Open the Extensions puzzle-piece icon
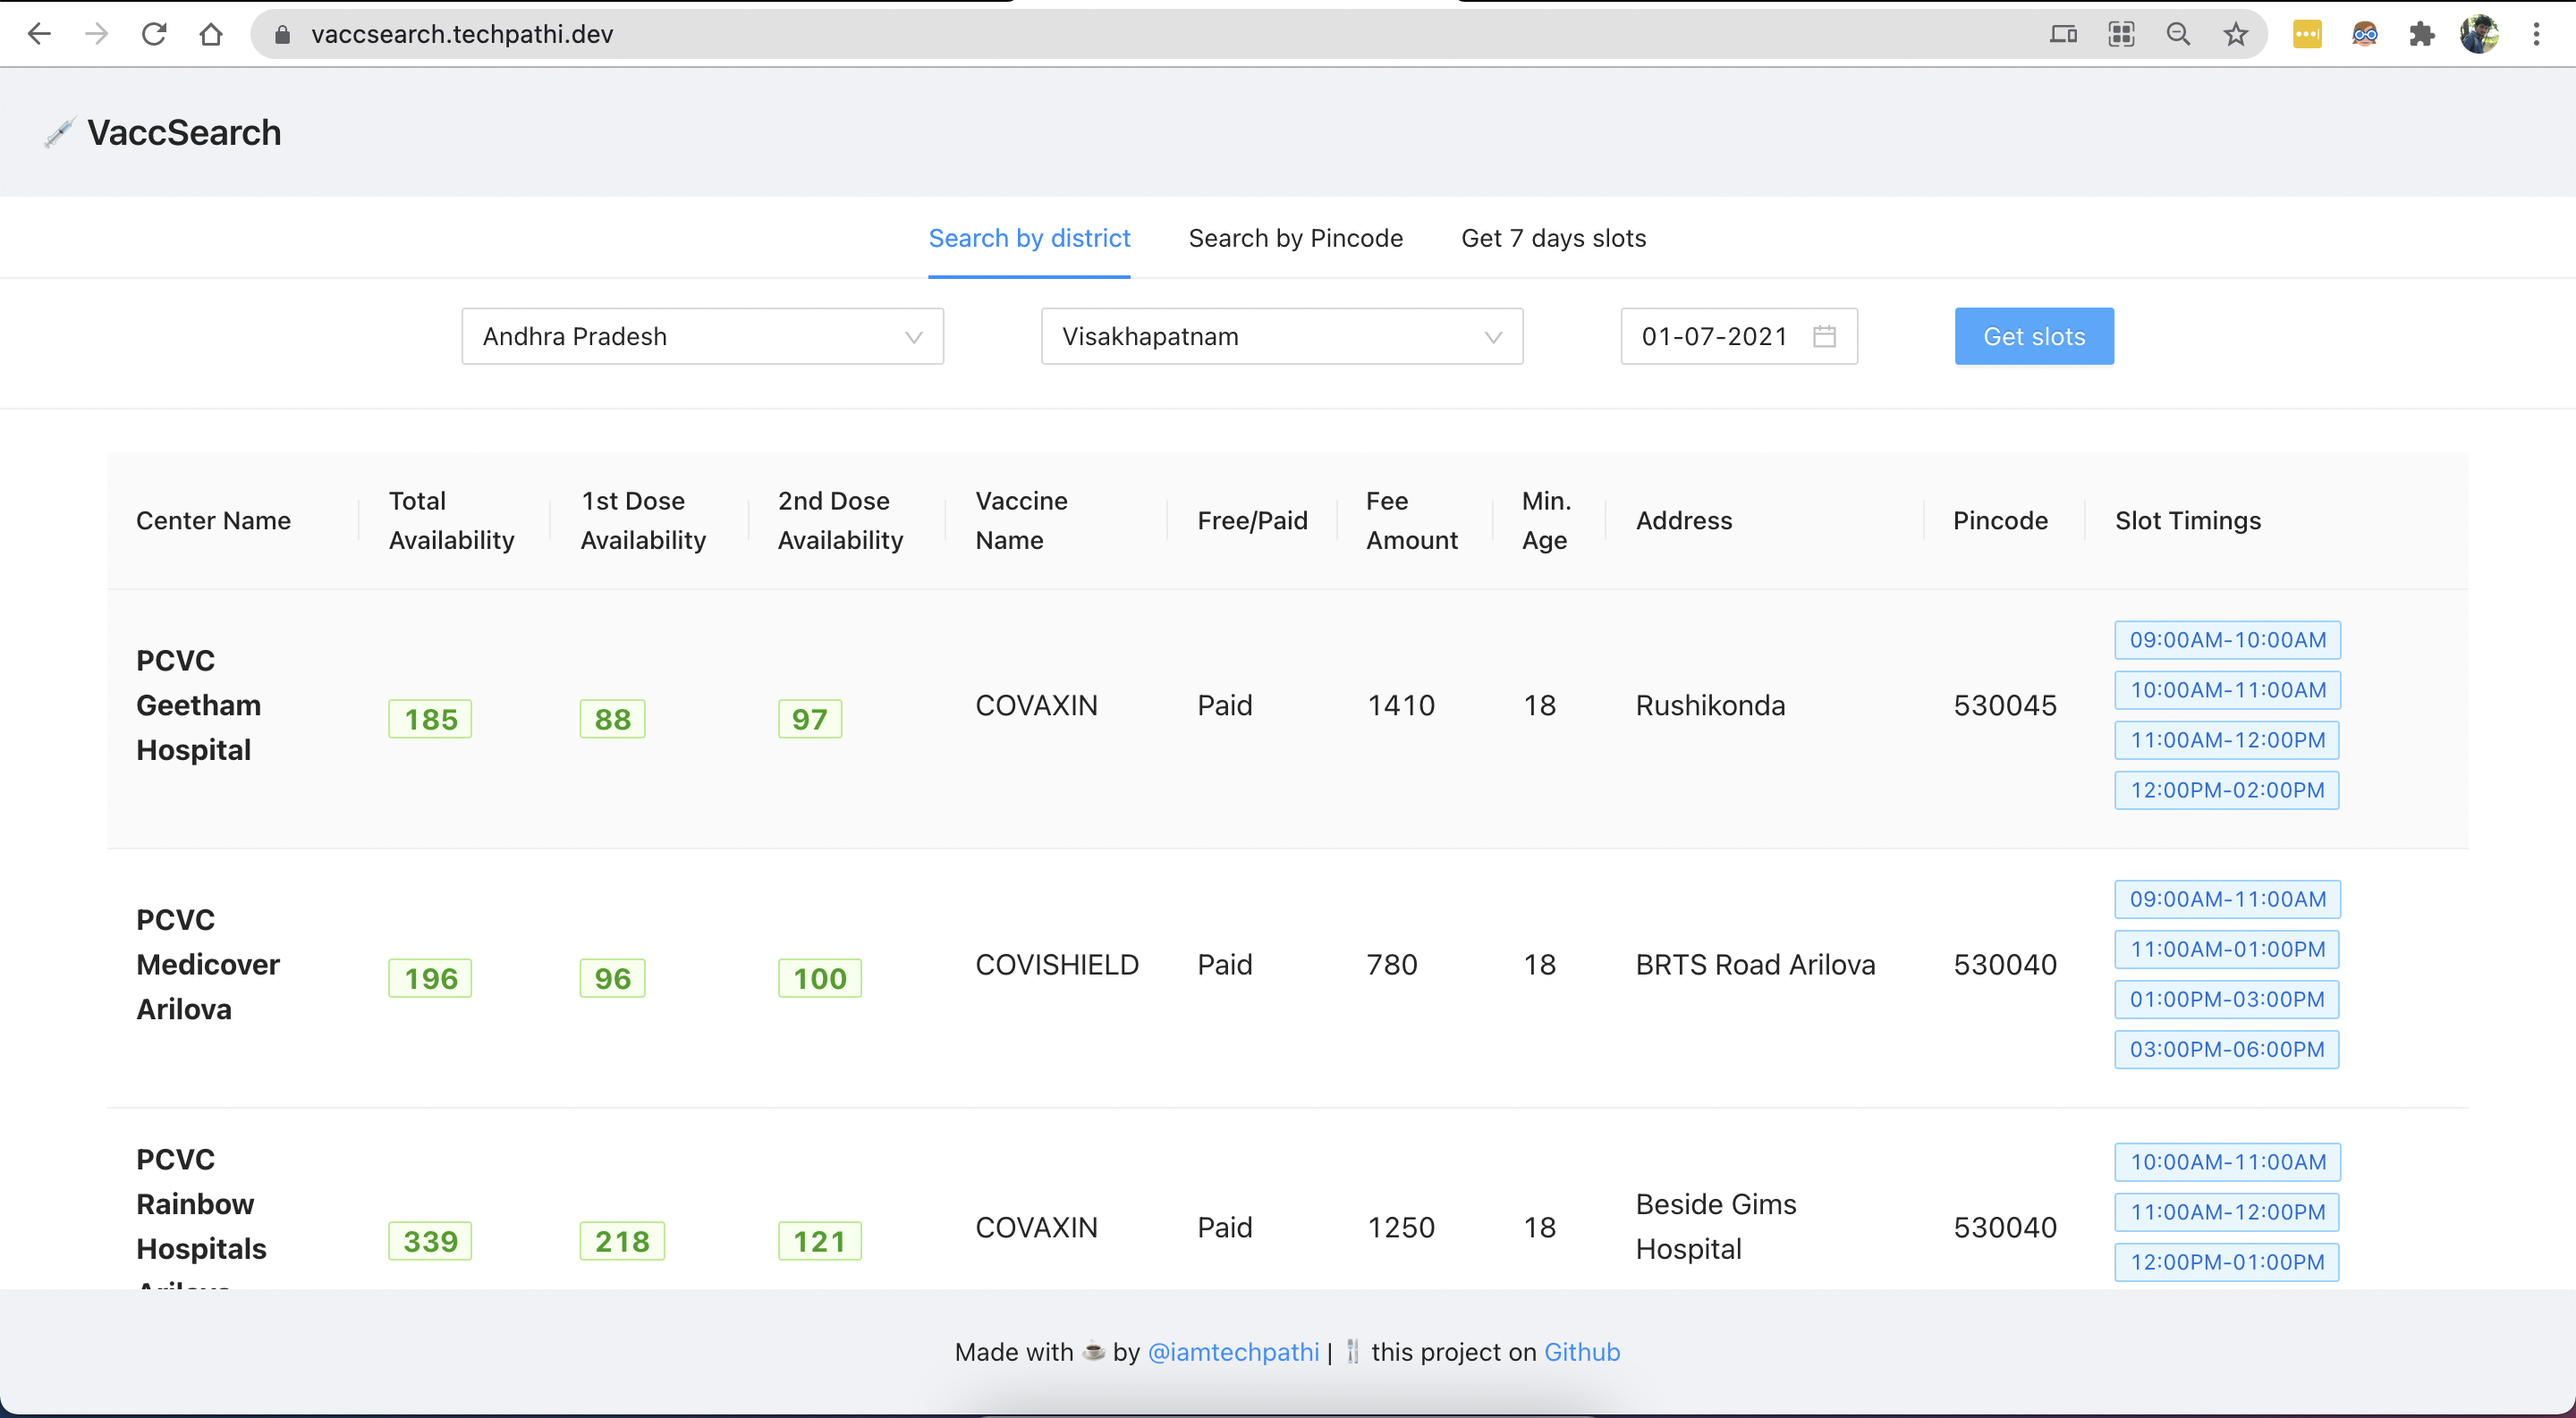The image size is (2576, 1418). tap(2422, 33)
